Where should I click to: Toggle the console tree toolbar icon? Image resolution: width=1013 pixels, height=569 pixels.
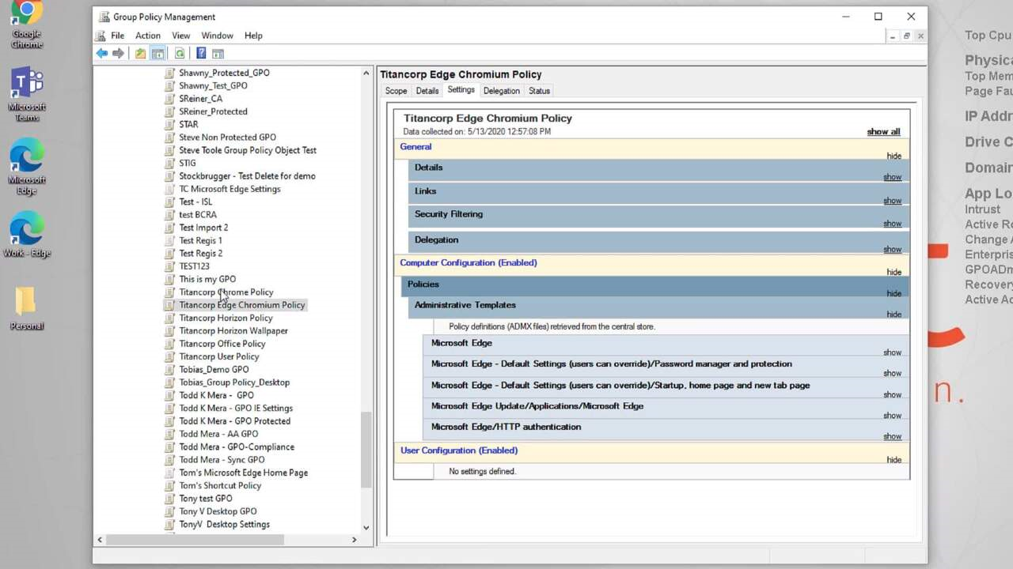point(158,53)
